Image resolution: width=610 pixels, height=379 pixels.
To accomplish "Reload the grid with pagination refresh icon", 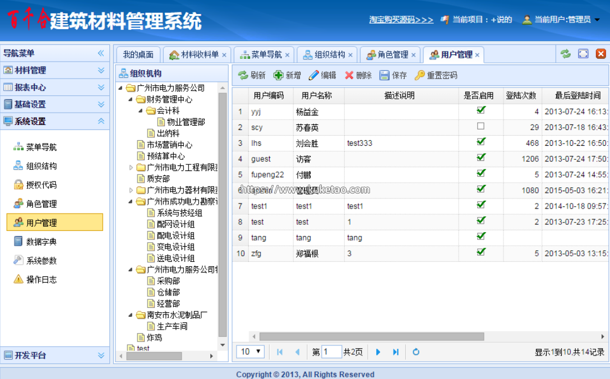I will 416,352.
